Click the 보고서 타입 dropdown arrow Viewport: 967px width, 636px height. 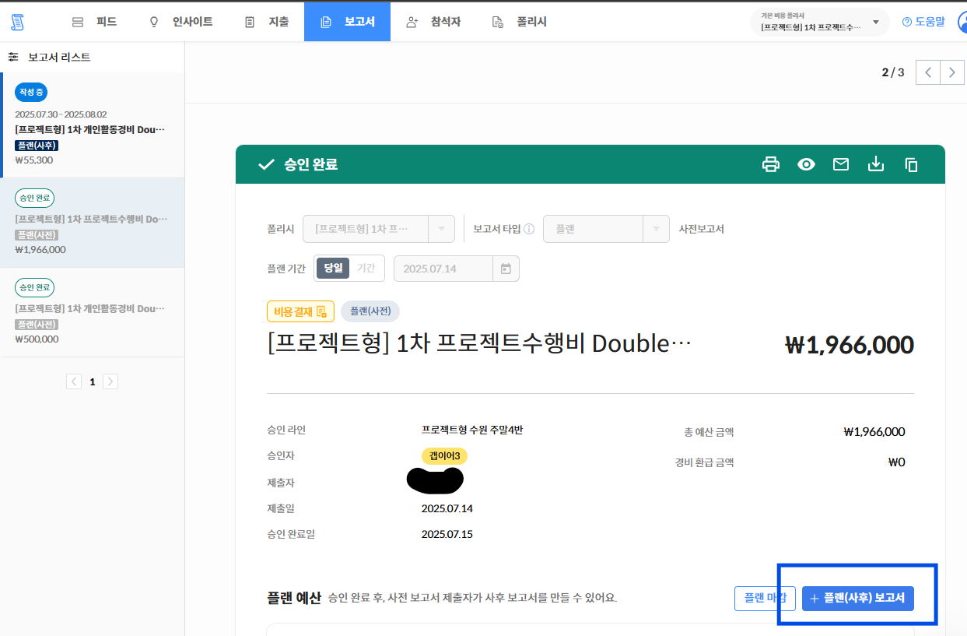[656, 229]
